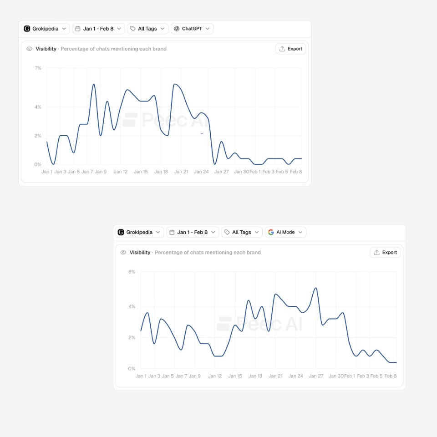This screenshot has width=437, height=437.
Task: Click the tag icon beside All Tags in top panel
Action: (x=133, y=29)
